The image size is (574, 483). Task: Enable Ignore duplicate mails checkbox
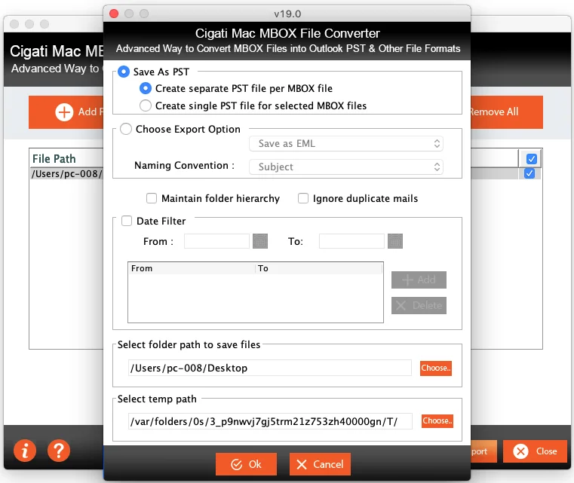pyautogui.click(x=303, y=198)
